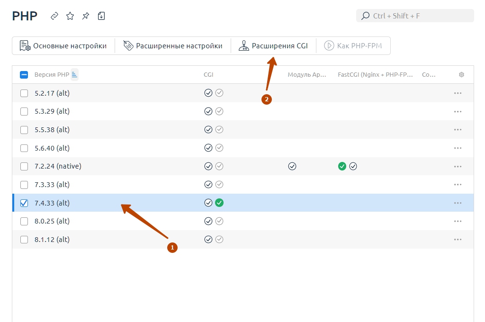Add PHP page to favorites star
This screenshot has height=322, width=485.
tap(70, 16)
